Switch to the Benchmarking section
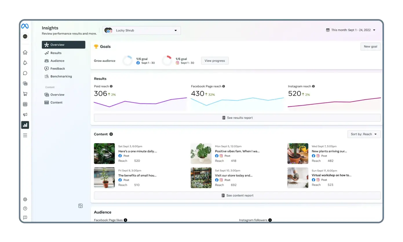Image resolution: width=403 pixels, height=242 pixels. [x=61, y=76]
